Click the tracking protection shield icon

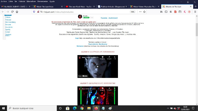[x=34, y=12]
